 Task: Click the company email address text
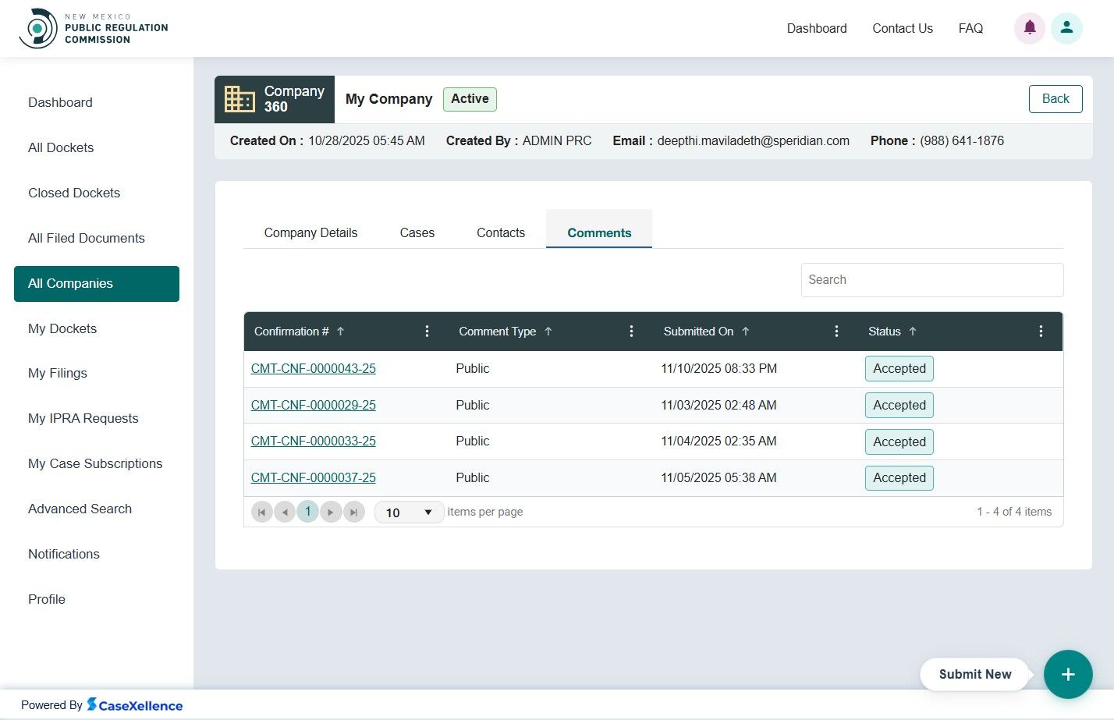tap(754, 141)
